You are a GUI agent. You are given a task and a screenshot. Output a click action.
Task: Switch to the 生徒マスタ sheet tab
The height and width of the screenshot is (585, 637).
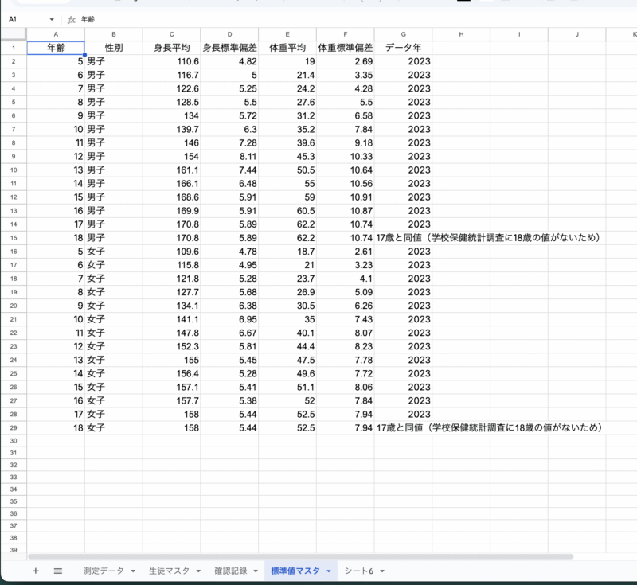[x=169, y=571]
